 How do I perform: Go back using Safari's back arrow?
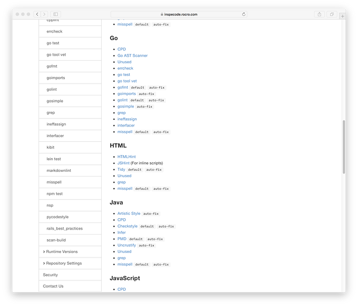(37, 14)
